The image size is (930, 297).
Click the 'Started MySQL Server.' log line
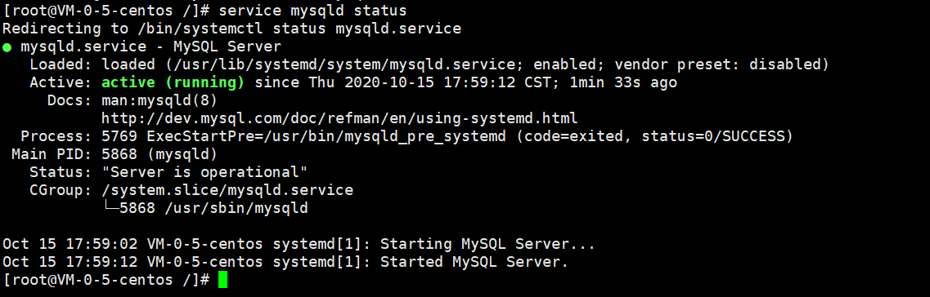pos(474,261)
